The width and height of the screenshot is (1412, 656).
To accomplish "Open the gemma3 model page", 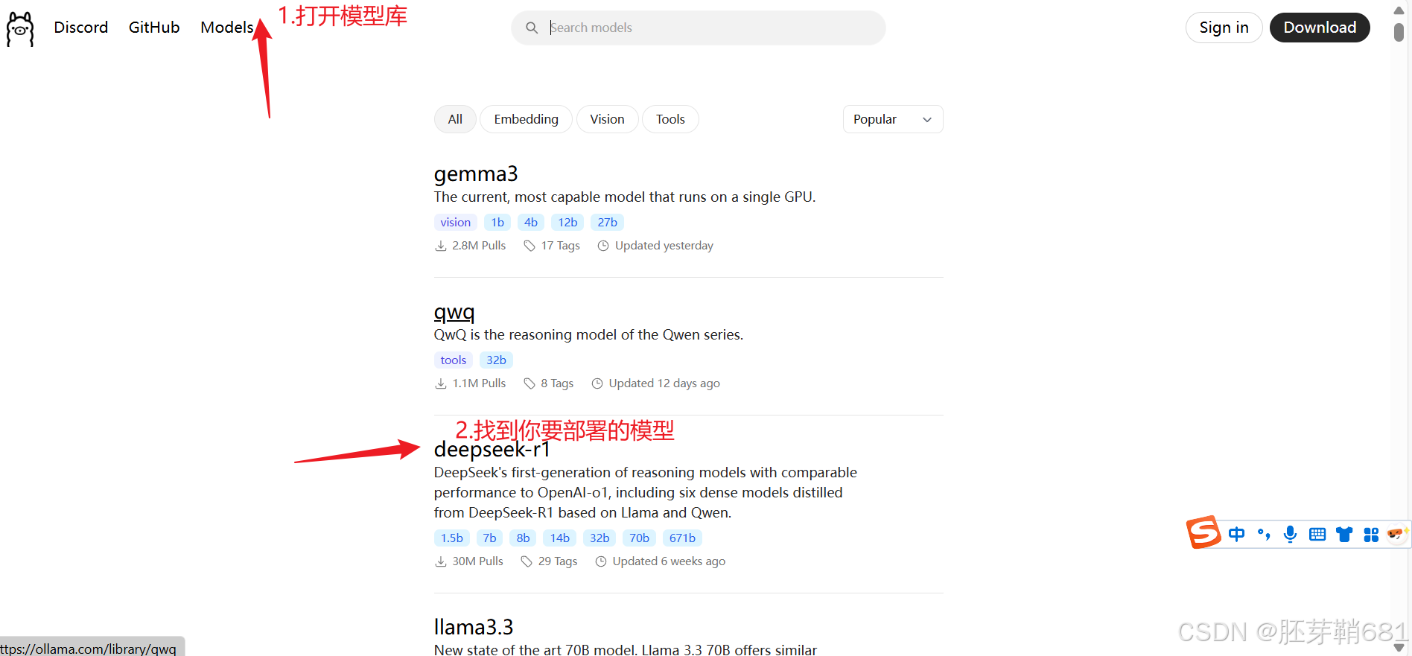I will (x=476, y=173).
